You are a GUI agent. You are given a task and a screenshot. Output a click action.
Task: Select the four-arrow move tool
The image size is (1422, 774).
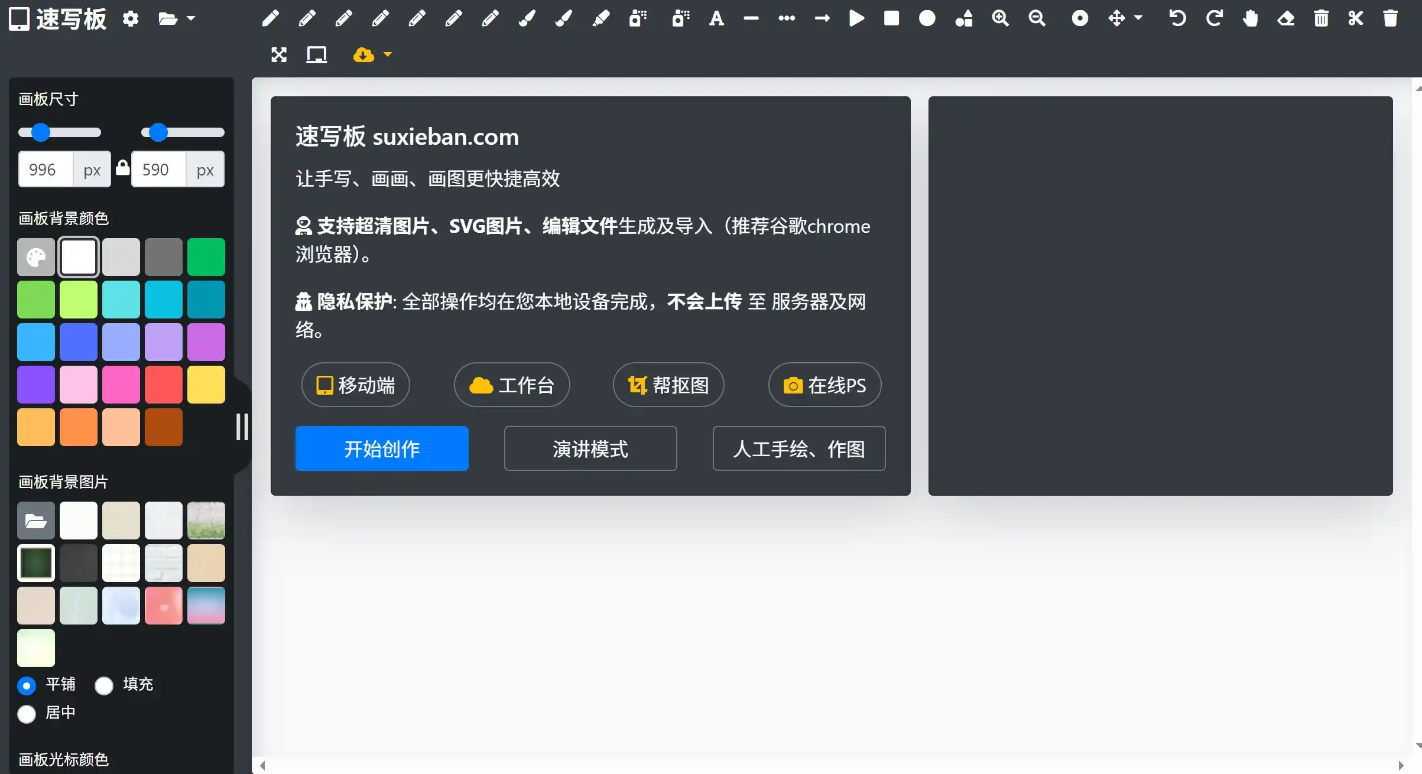point(1116,18)
